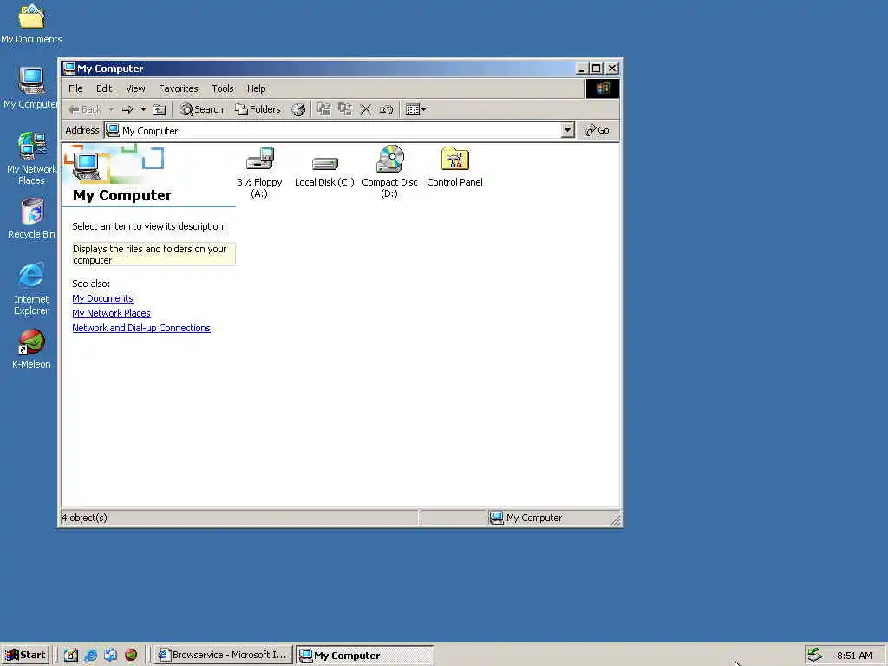Click the 'Displays the files and folders' tooltip
Screen dimensions: 888x666
pos(153,254)
